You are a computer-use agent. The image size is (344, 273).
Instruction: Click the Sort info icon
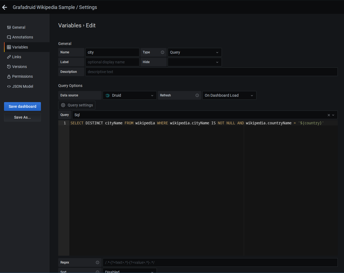tap(98, 272)
